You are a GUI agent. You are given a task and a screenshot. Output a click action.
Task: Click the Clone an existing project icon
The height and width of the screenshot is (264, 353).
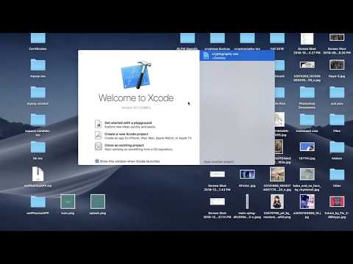pos(99,147)
